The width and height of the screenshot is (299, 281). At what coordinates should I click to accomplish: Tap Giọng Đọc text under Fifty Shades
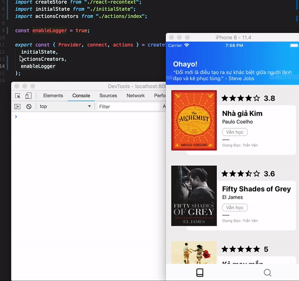[240, 221]
